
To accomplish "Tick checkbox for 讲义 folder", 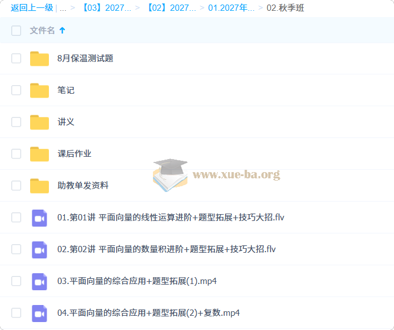I will click(x=16, y=122).
